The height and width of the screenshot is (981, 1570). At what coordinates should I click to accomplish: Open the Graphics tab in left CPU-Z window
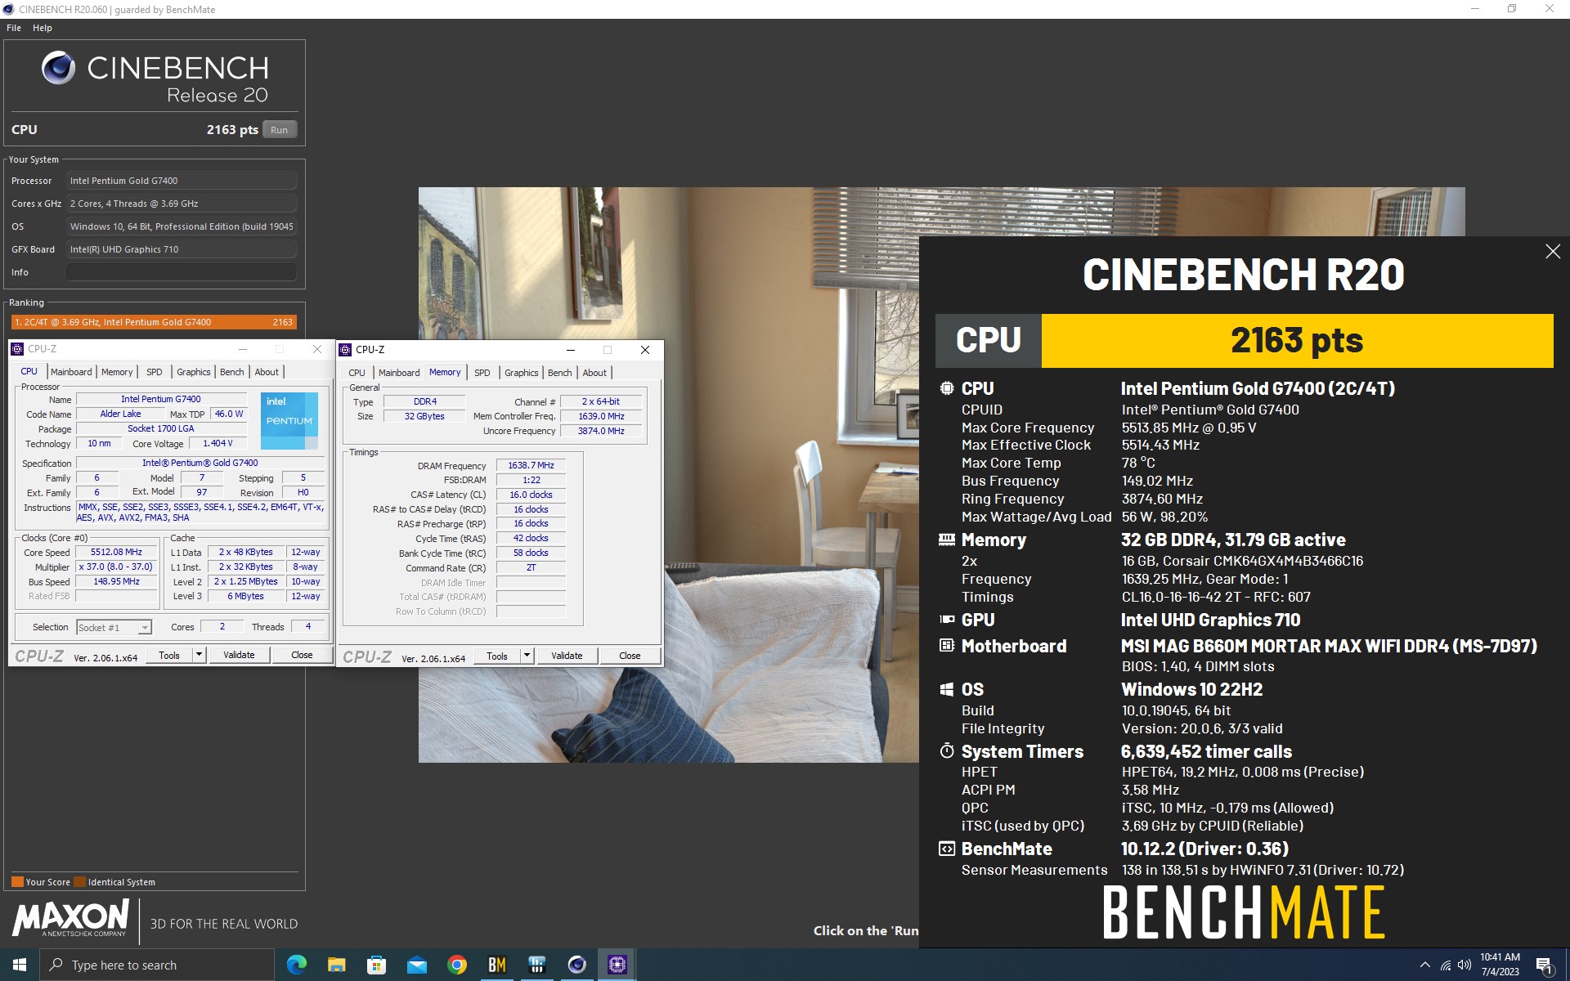pyautogui.click(x=194, y=372)
